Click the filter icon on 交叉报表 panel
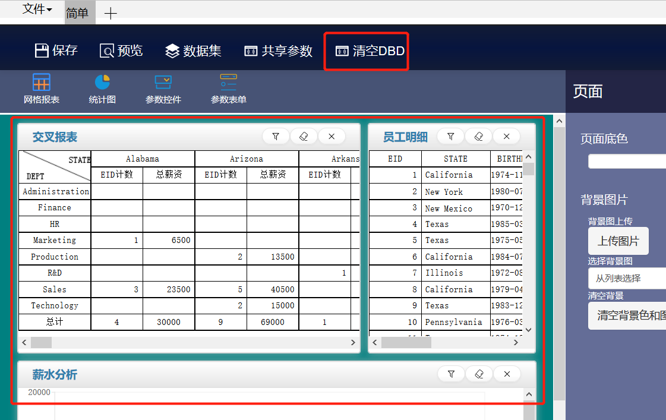 coord(276,137)
